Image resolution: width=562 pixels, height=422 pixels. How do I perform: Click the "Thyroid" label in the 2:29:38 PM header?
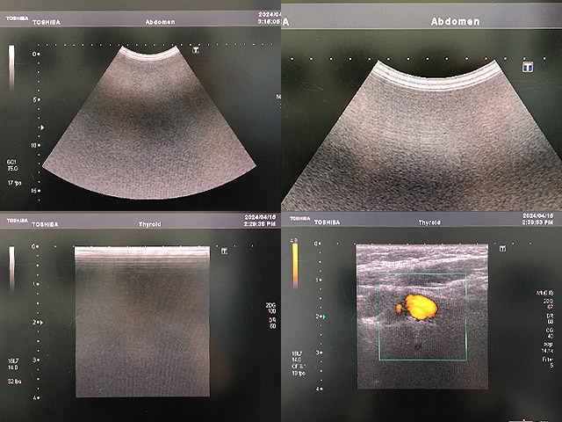click(x=150, y=224)
